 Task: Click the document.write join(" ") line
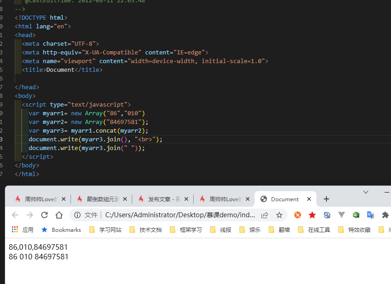coord(87,148)
